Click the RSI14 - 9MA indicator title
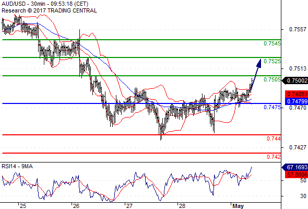Image resolution: width=308 pixels, height=209 pixels. [17, 166]
